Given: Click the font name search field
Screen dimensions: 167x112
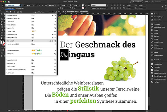Looking at the screenshot, I should pos(13,5).
